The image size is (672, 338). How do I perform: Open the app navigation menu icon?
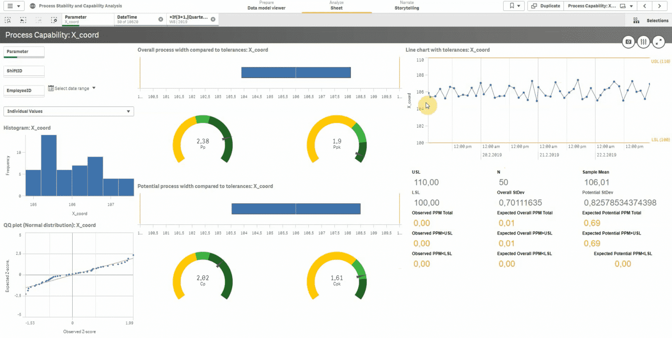coord(10,6)
